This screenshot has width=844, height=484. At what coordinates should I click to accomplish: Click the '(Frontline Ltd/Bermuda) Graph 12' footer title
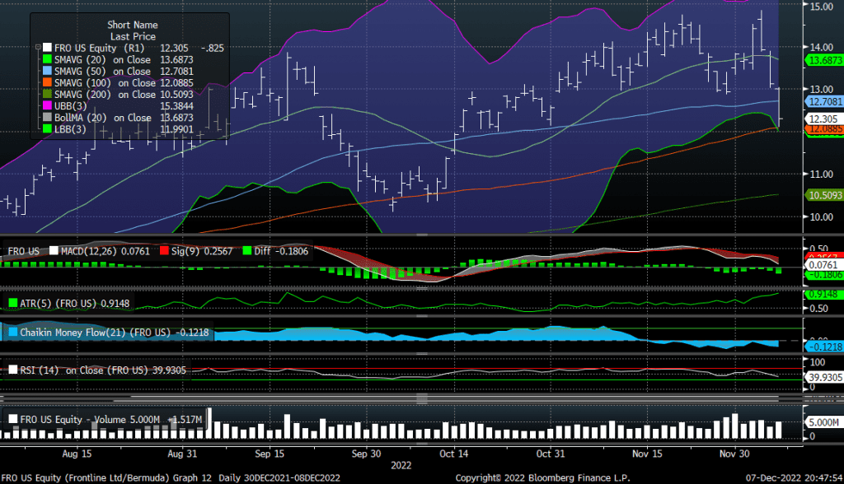138,478
